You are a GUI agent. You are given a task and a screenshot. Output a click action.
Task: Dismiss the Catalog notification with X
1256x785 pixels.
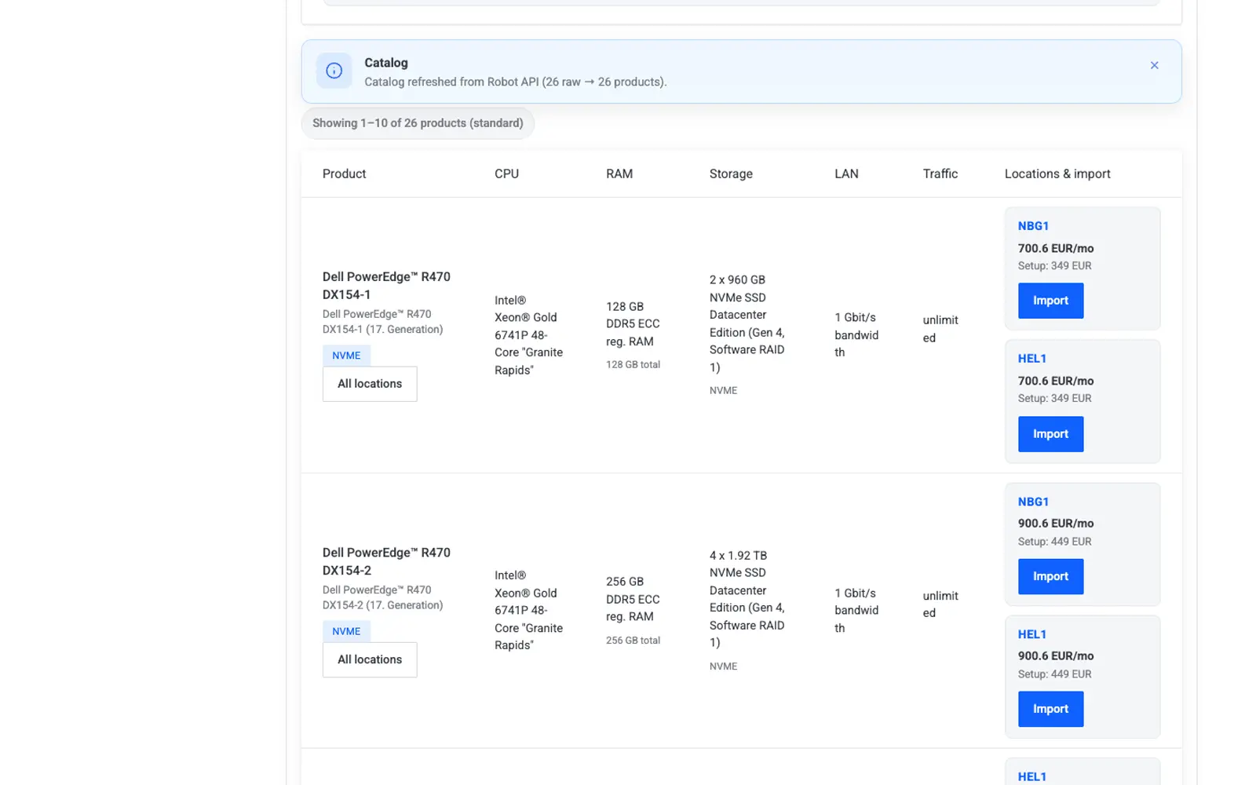(1154, 65)
